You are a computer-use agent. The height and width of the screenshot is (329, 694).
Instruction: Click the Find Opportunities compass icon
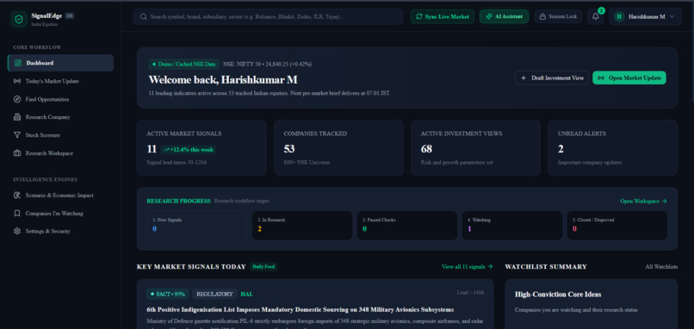pos(17,99)
